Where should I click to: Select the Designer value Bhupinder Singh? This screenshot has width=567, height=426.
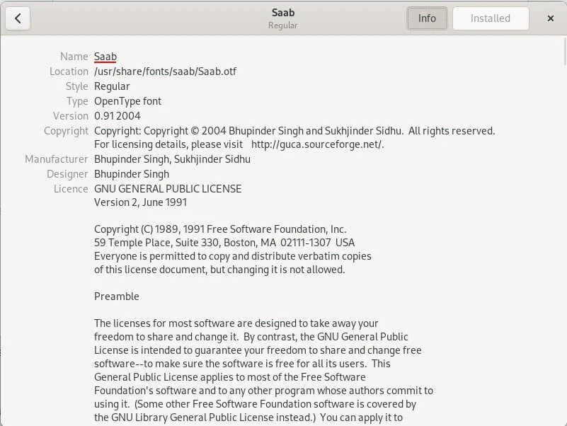132,174
